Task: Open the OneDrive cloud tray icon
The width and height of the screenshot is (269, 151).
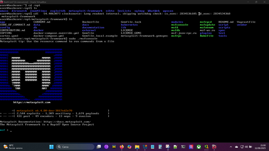Action: click(236, 147)
